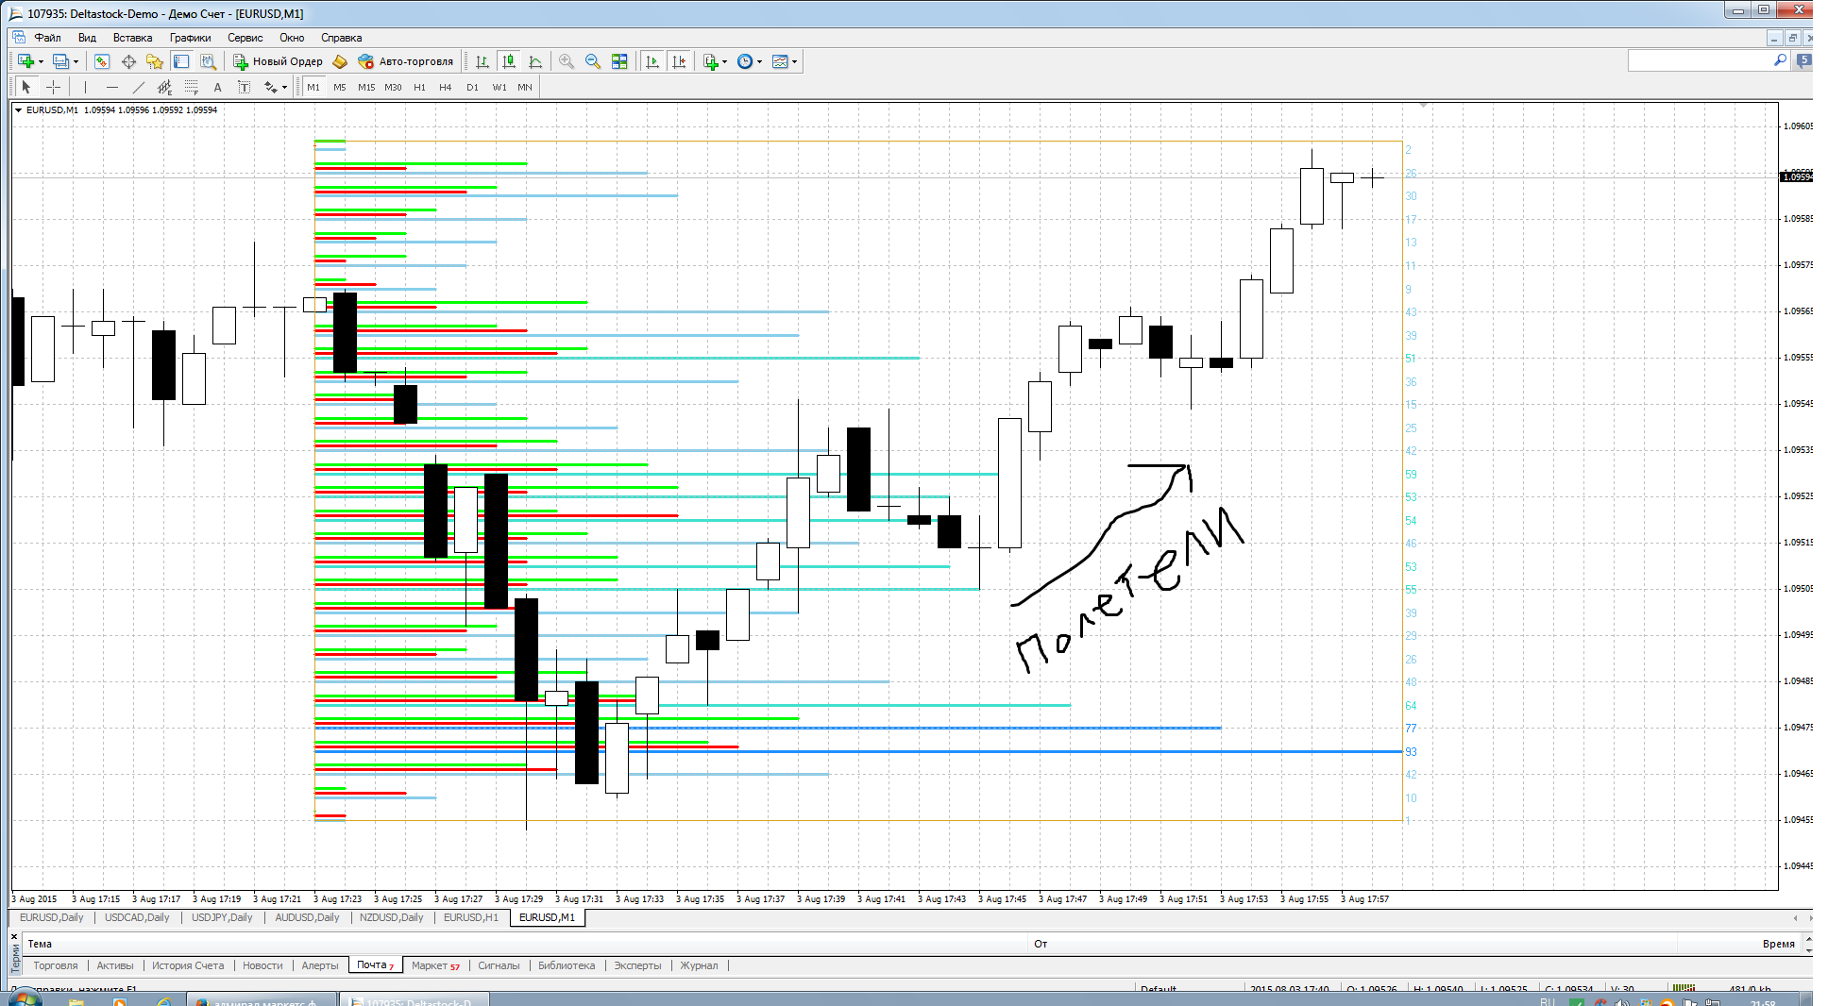Viewport: 1828px width, 1006px height.
Task: Open the Periods clock icon
Action: [745, 61]
